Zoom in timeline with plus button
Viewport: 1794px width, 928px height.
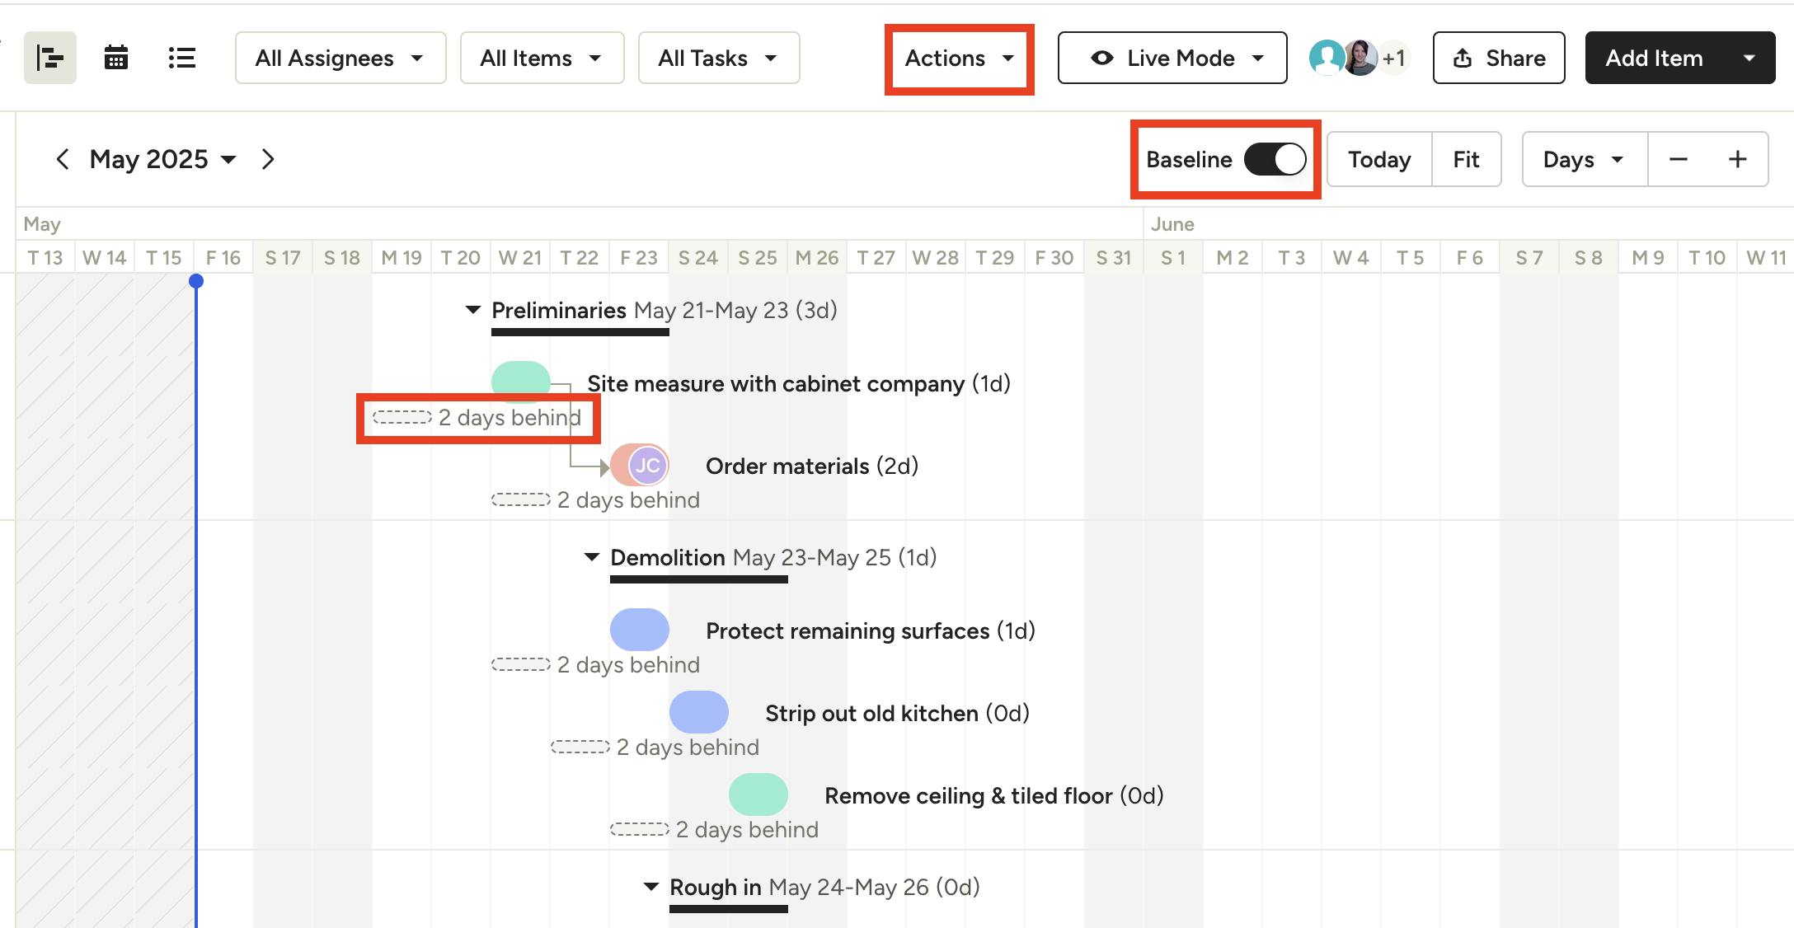point(1737,159)
